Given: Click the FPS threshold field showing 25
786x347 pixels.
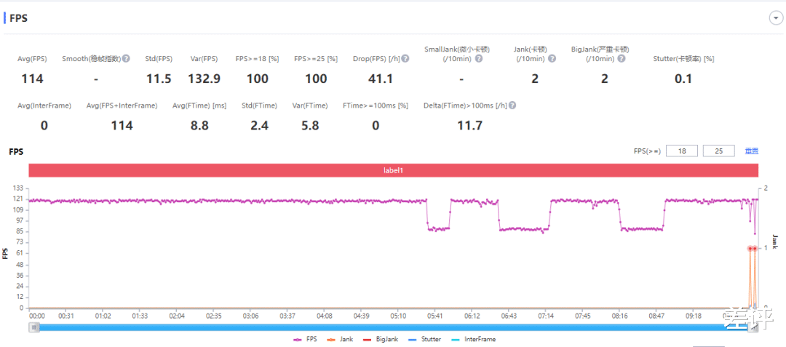Looking at the screenshot, I should [719, 151].
